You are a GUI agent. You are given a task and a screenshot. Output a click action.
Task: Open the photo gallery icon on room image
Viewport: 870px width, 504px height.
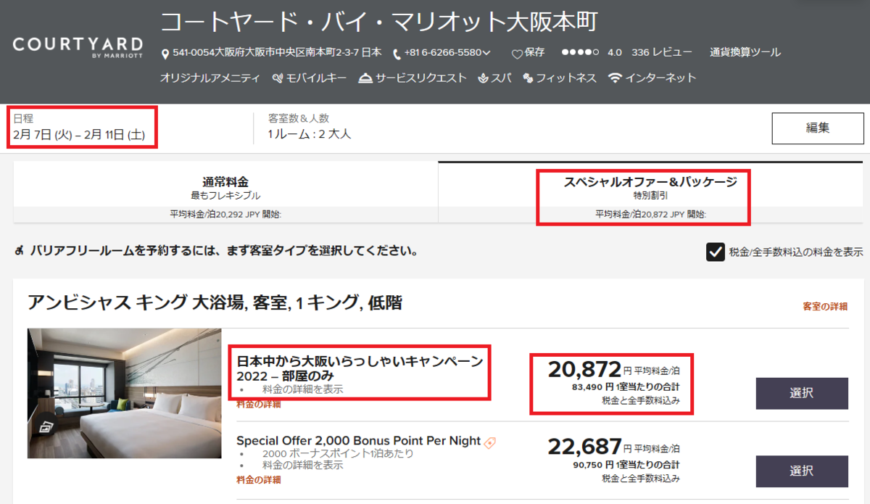click(45, 427)
